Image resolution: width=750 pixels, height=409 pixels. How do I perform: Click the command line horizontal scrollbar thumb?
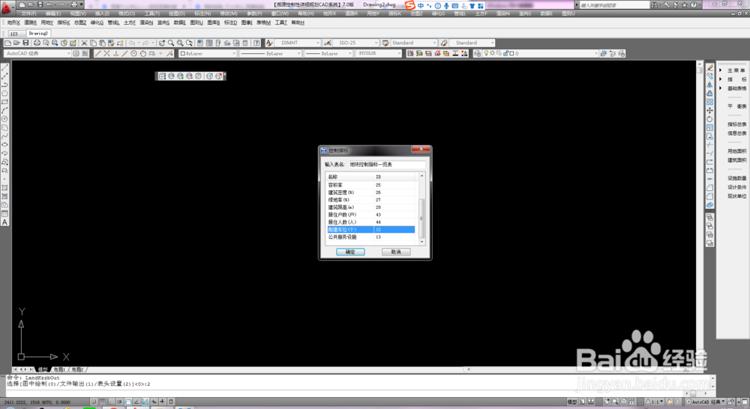pos(691,394)
